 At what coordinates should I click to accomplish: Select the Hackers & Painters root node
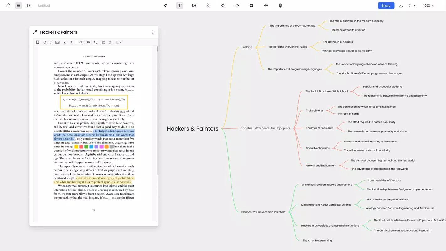point(193,128)
